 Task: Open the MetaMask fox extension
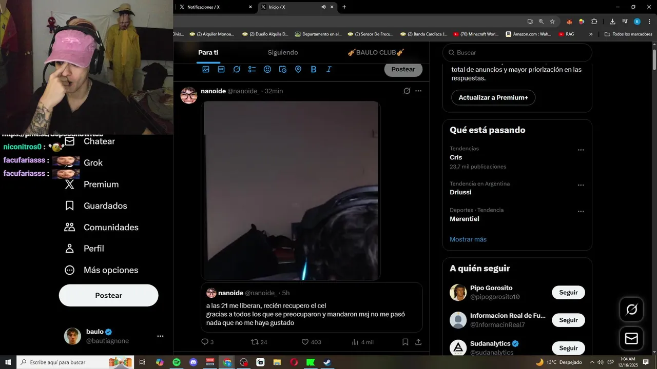click(569, 22)
